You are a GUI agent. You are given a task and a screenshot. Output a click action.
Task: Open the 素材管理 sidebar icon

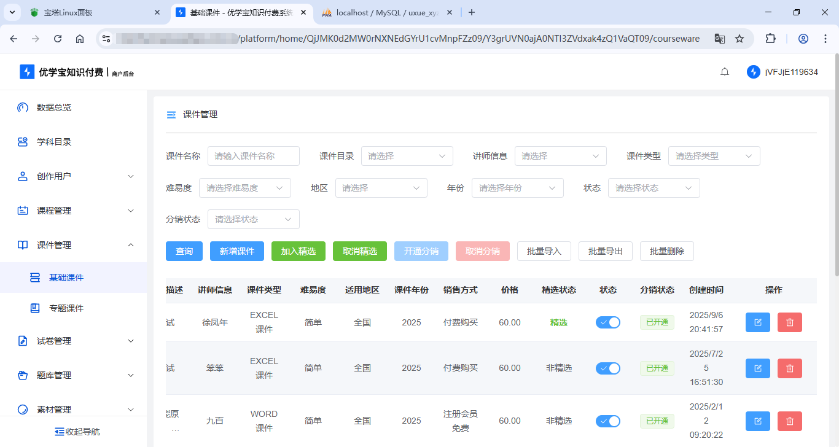(22, 409)
